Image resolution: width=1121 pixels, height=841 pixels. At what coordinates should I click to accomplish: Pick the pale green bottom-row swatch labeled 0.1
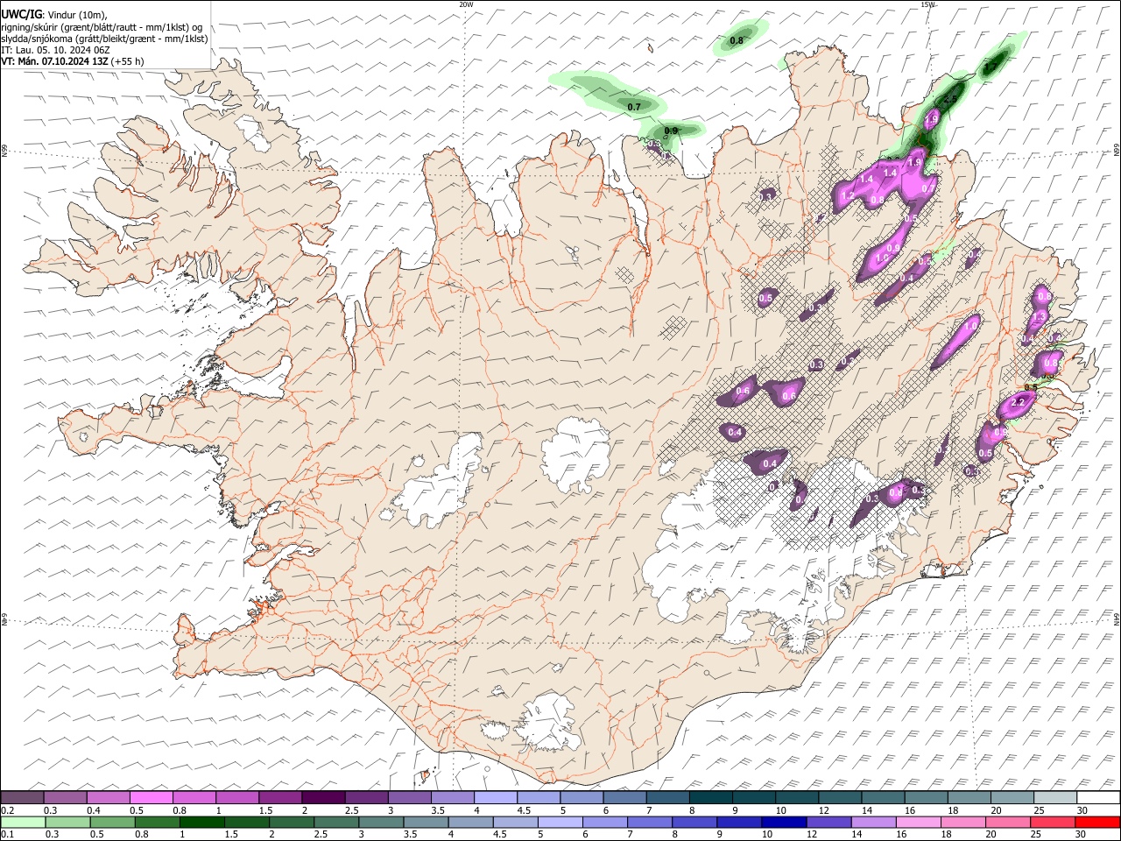point(23,822)
